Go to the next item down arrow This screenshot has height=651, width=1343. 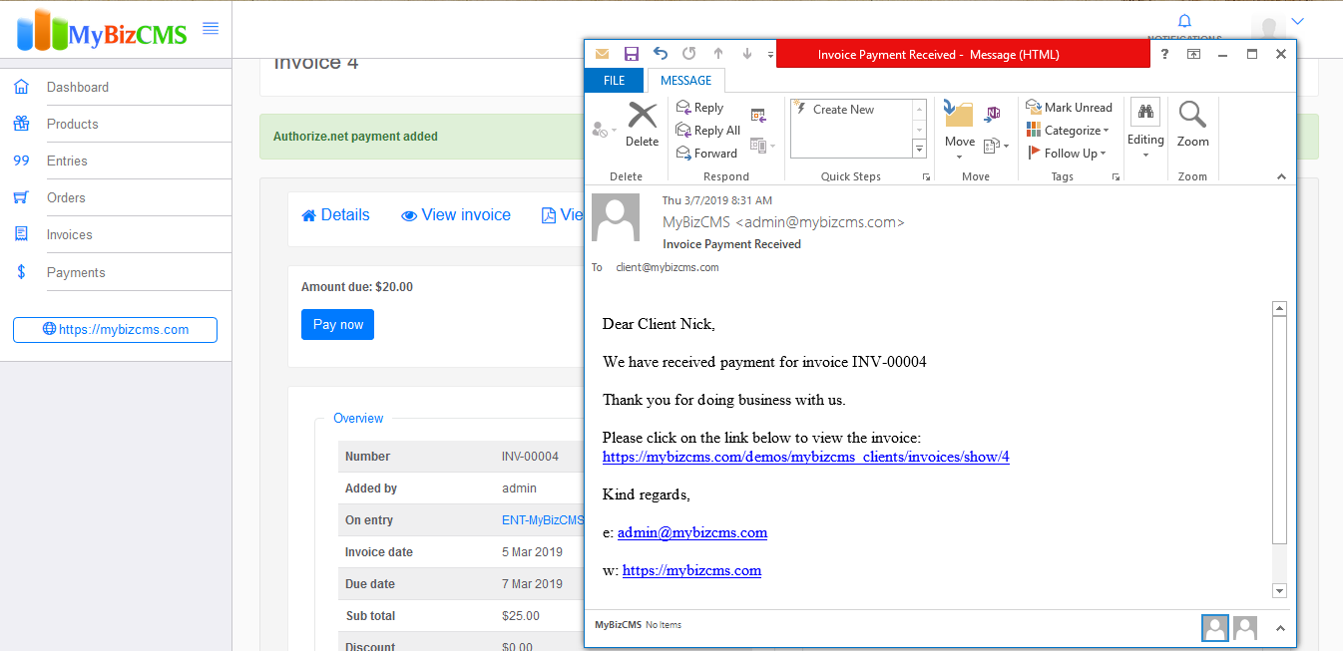point(747,54)
